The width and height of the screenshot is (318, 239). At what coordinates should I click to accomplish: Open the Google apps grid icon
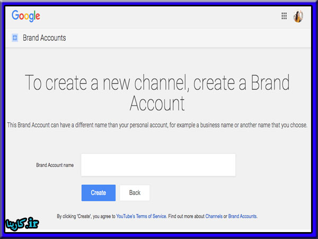click(284, 16)
